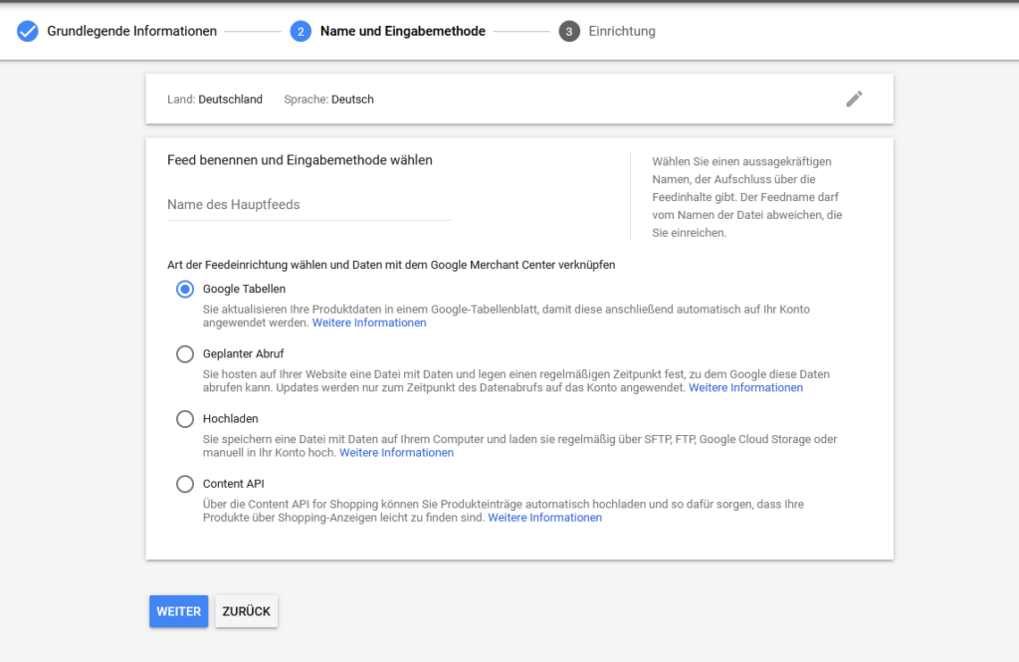Select the Google Tabellen radio option

pos(185,289)
